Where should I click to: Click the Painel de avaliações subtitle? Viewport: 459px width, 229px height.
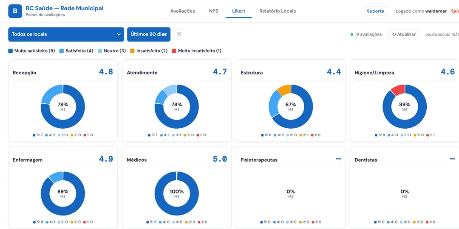point(45,14)
